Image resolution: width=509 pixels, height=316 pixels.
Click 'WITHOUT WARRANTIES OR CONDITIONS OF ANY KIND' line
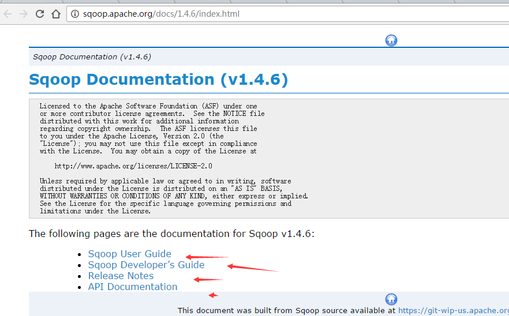click(x=174, y=196)
